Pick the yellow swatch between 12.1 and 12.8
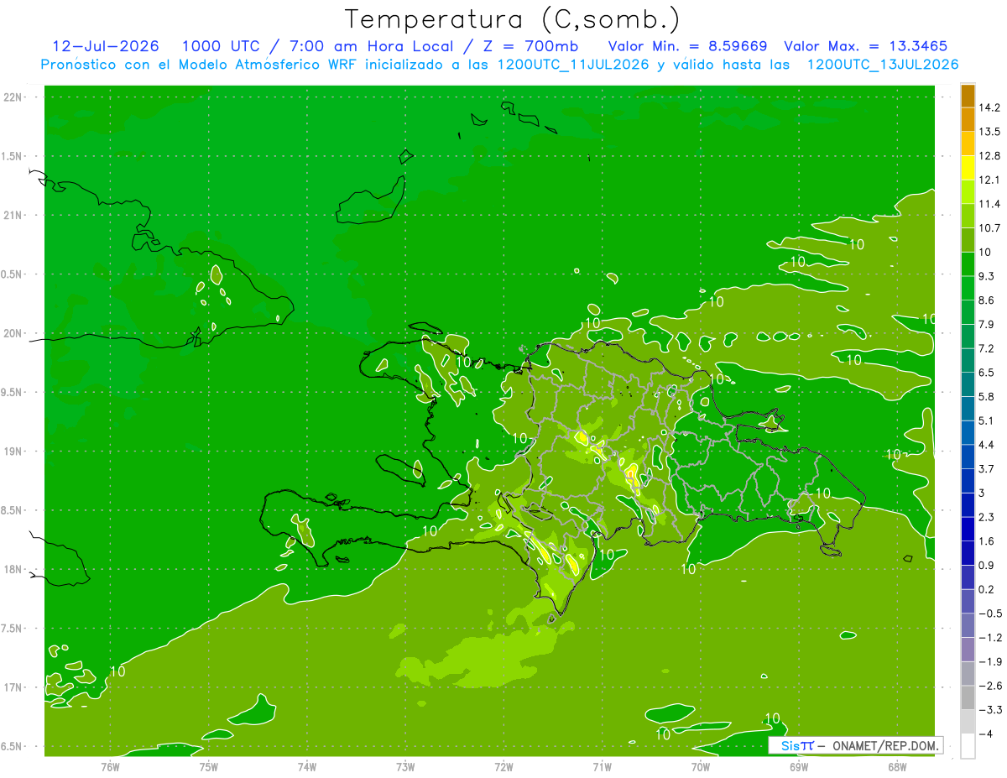 coord(968,168)
